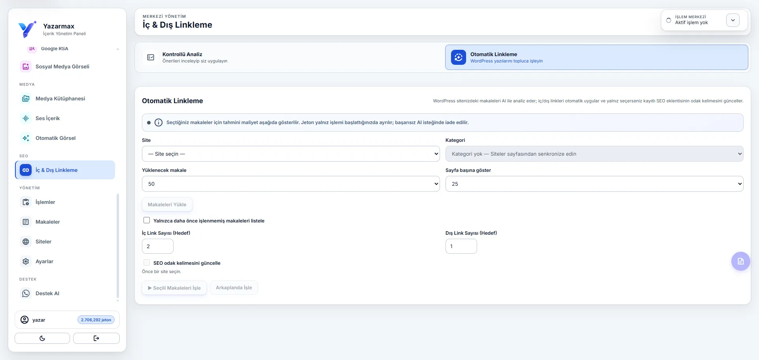Click the logout arrow icon
Screen dimensions: 759x360
click(96, 338)
